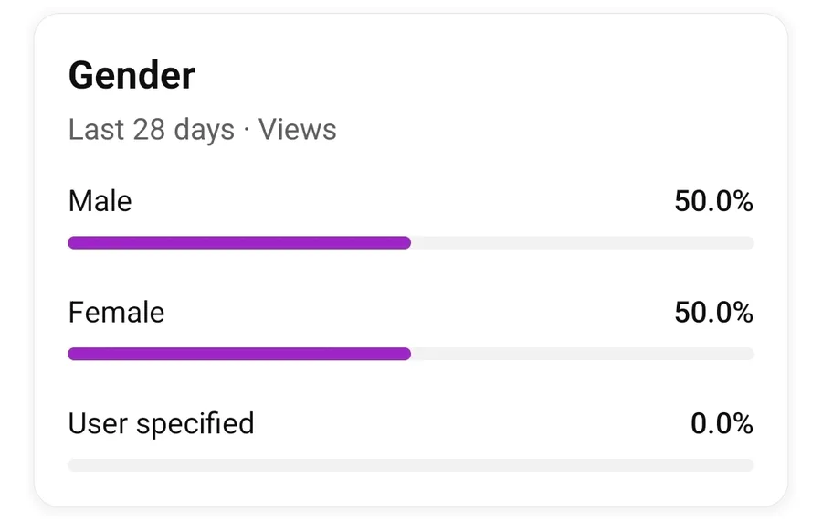This screenshot has height=522, width=822.
Task: Select the "Last 28 days" period text
Action: pos(151,130)
